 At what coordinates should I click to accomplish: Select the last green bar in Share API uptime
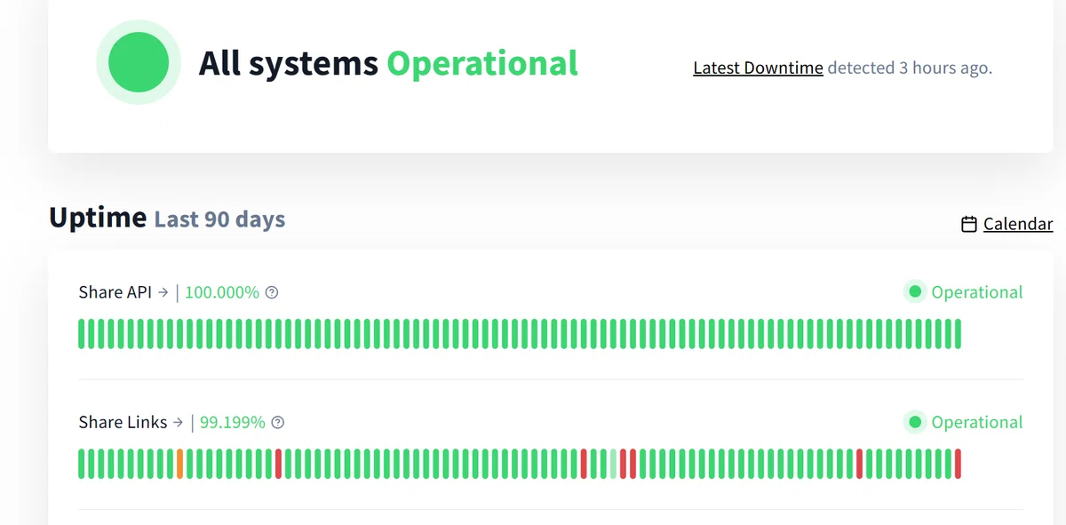[958, 334]
